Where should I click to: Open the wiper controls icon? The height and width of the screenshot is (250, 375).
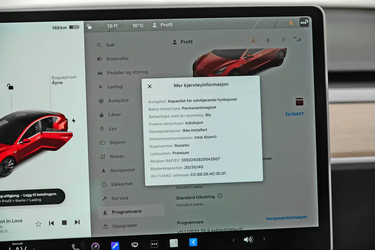point(135,244)
